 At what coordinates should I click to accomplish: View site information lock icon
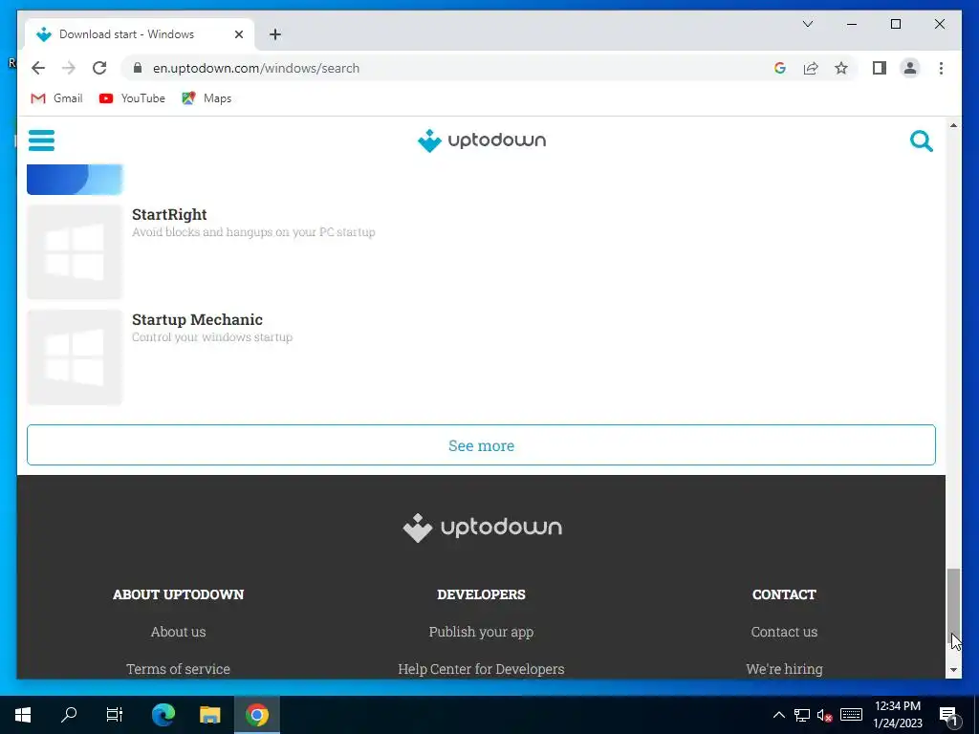[138, 68]
